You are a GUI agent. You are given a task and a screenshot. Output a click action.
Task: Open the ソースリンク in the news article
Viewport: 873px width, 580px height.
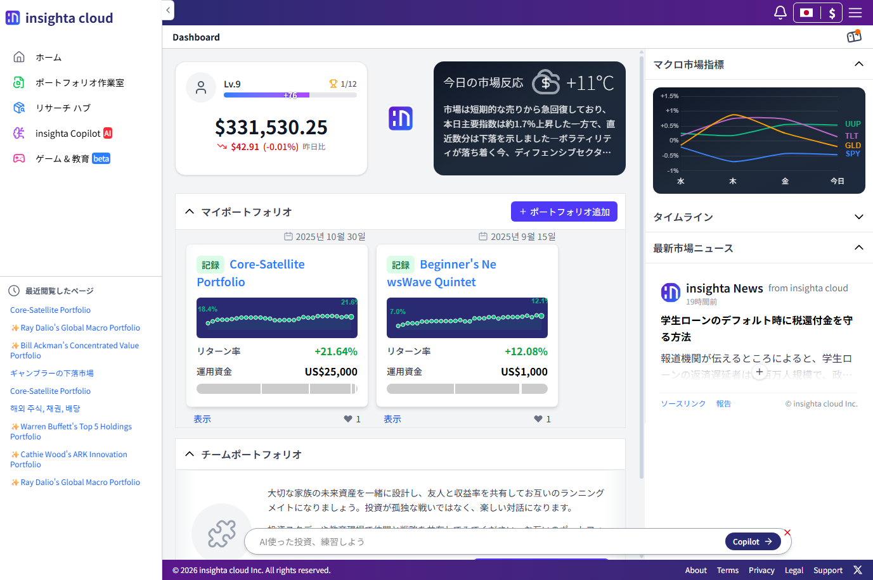(683, 403)
